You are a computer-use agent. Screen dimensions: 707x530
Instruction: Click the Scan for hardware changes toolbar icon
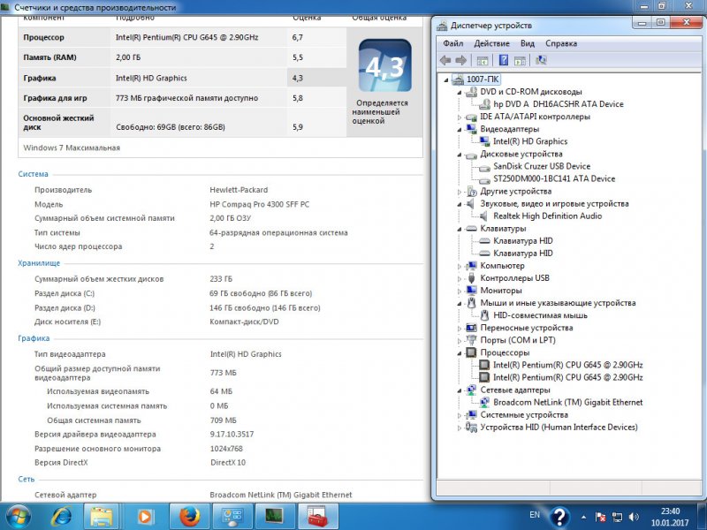point(541,59)
